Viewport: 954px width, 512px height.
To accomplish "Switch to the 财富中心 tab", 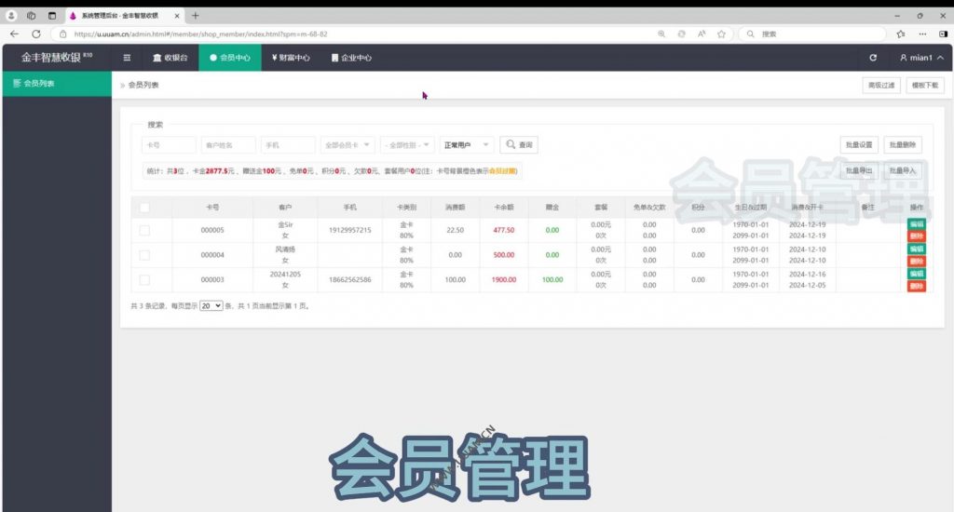I will click(291, 58).
